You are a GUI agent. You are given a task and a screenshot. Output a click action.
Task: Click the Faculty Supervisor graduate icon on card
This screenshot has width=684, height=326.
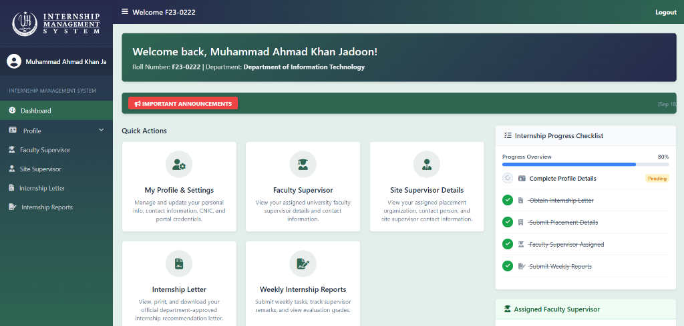303,165
